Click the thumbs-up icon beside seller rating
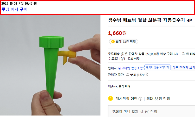This screenshot has width=195, height=117. pyautogui.click(x=127, y=75)
